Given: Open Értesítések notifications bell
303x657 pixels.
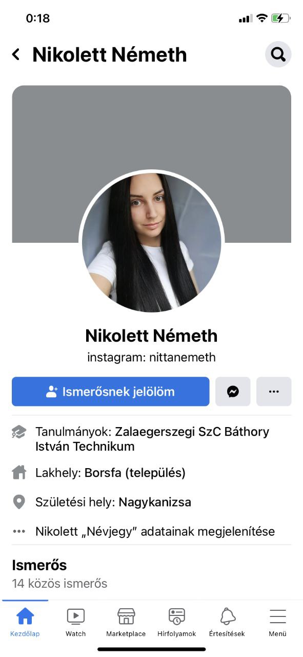Looking at the screenshot, I should tap(227, 622).
